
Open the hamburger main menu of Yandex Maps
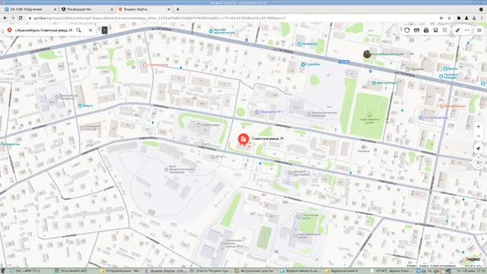tap(479, 30)
